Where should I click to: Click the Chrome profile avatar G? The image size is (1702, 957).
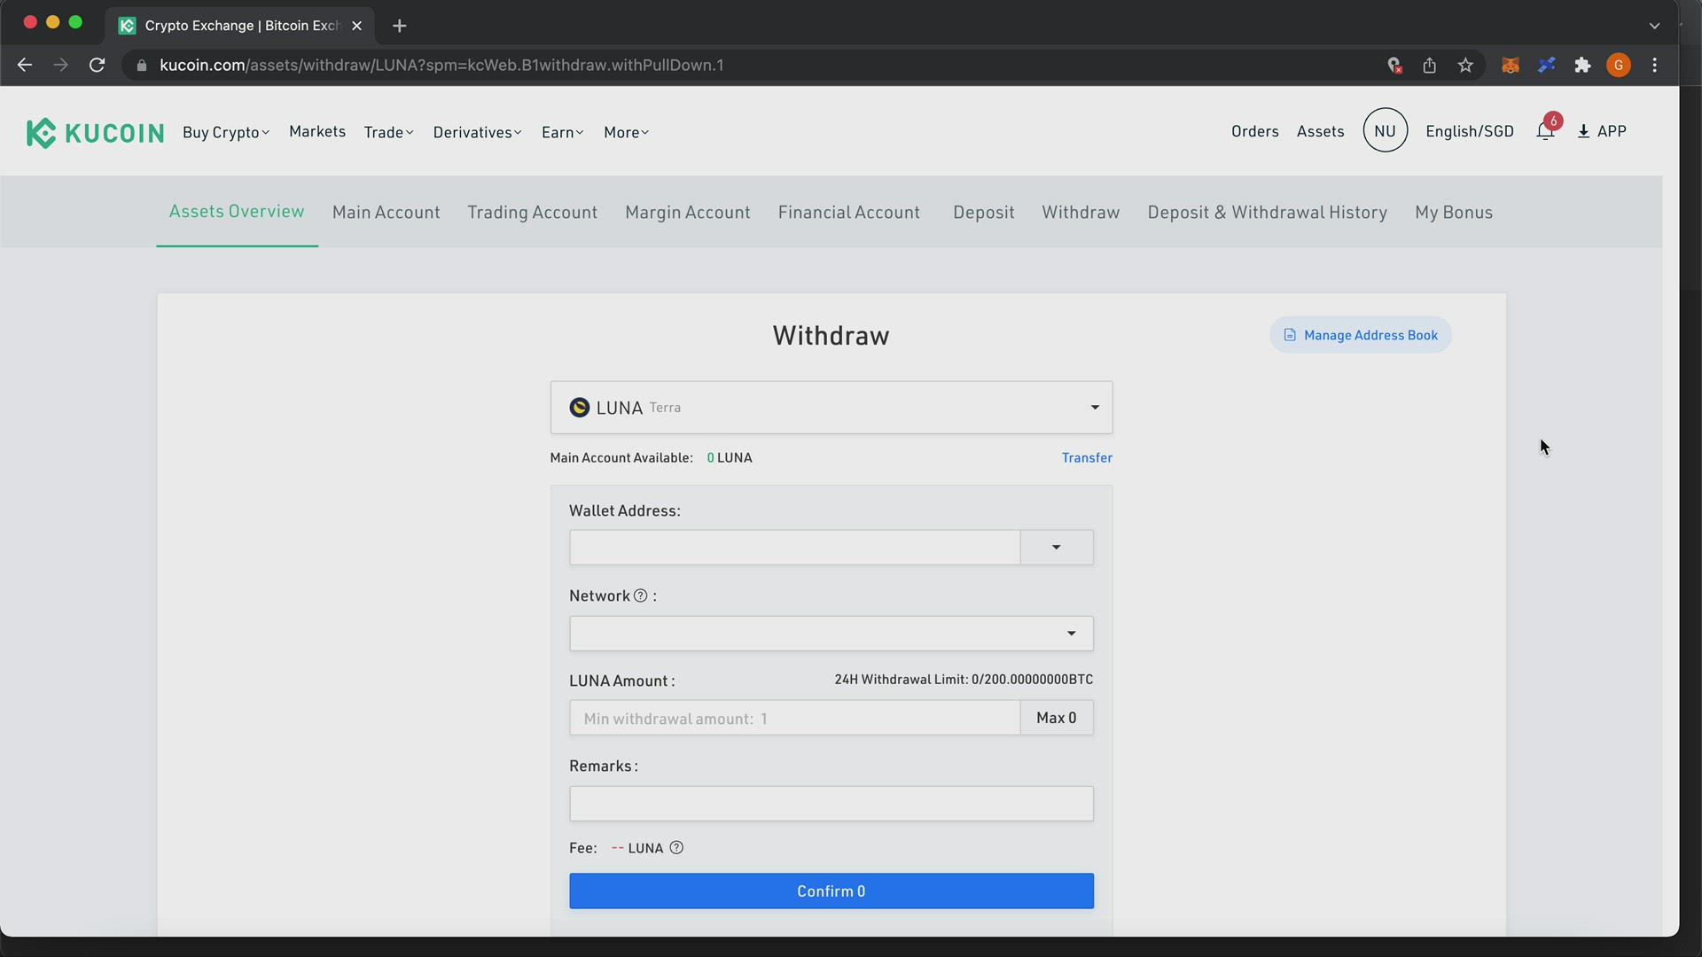coord(1619,66)
